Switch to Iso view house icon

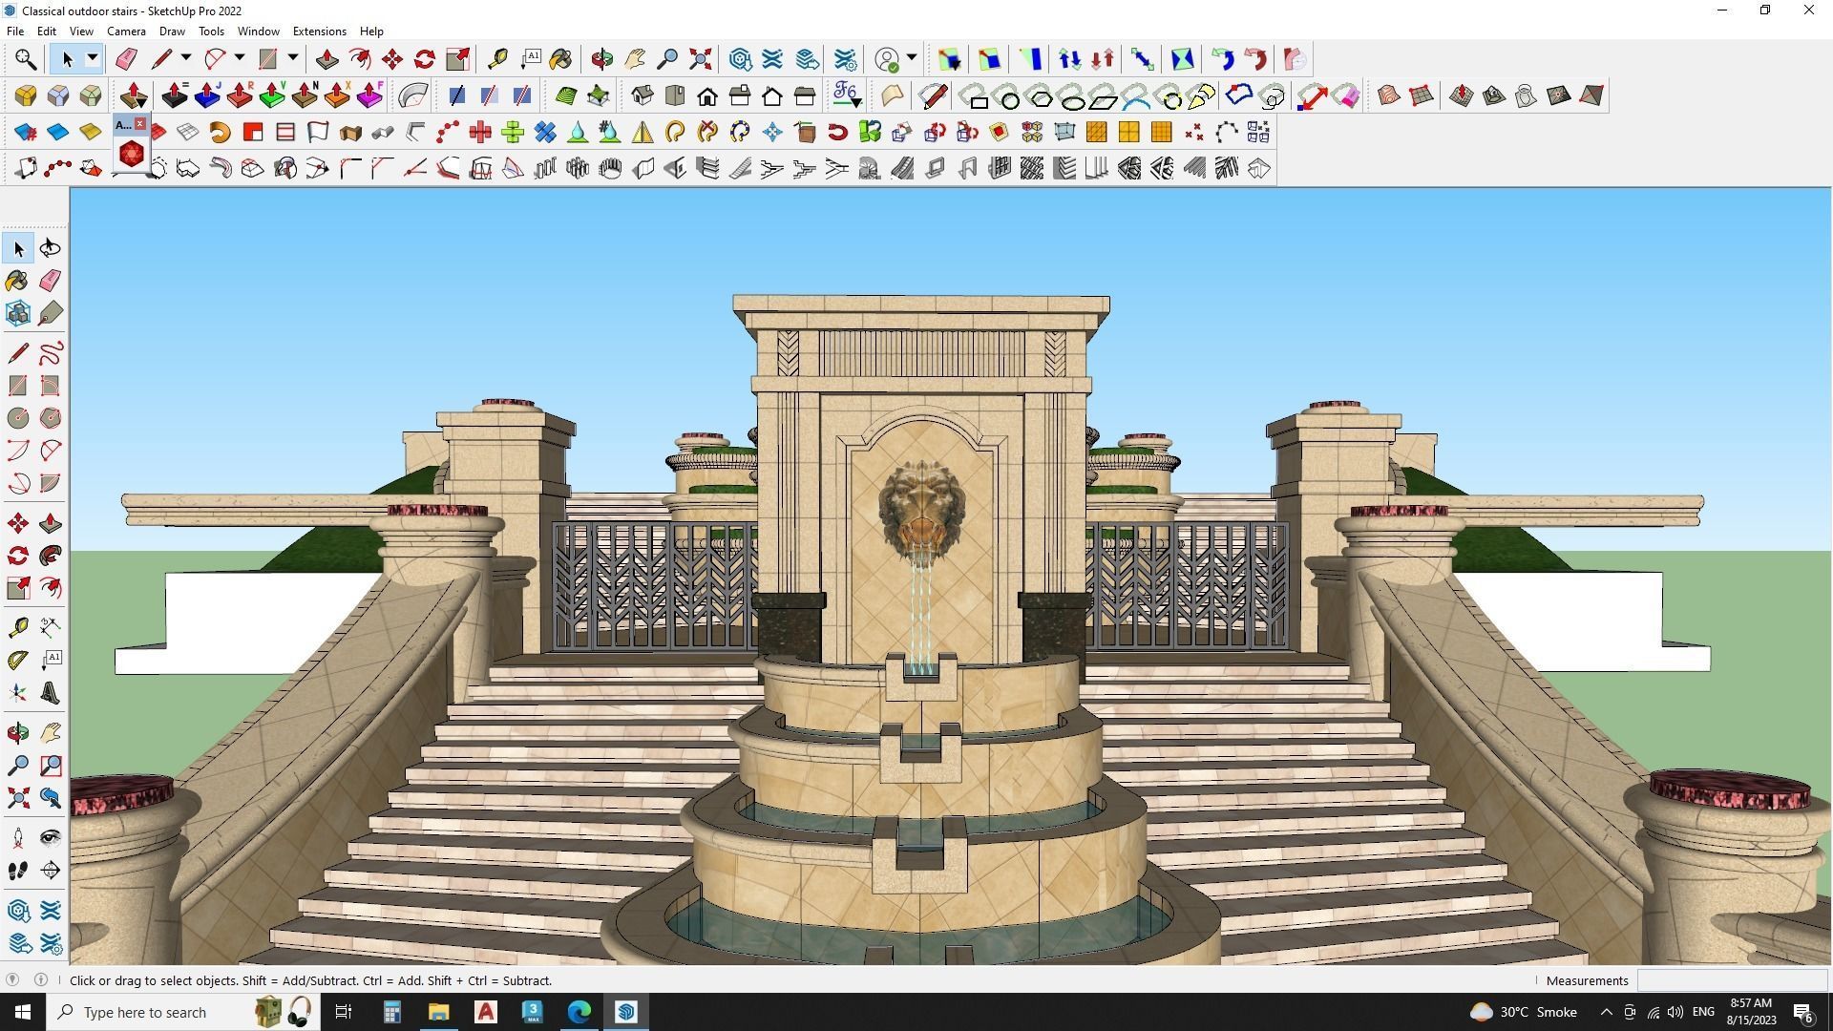[x=643, y=95]
